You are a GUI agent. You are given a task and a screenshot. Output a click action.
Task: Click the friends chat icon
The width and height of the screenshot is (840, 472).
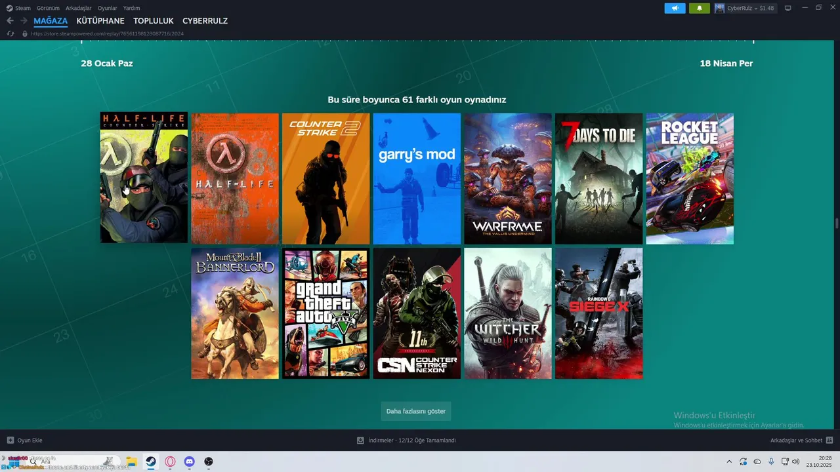tap(829, 441)
